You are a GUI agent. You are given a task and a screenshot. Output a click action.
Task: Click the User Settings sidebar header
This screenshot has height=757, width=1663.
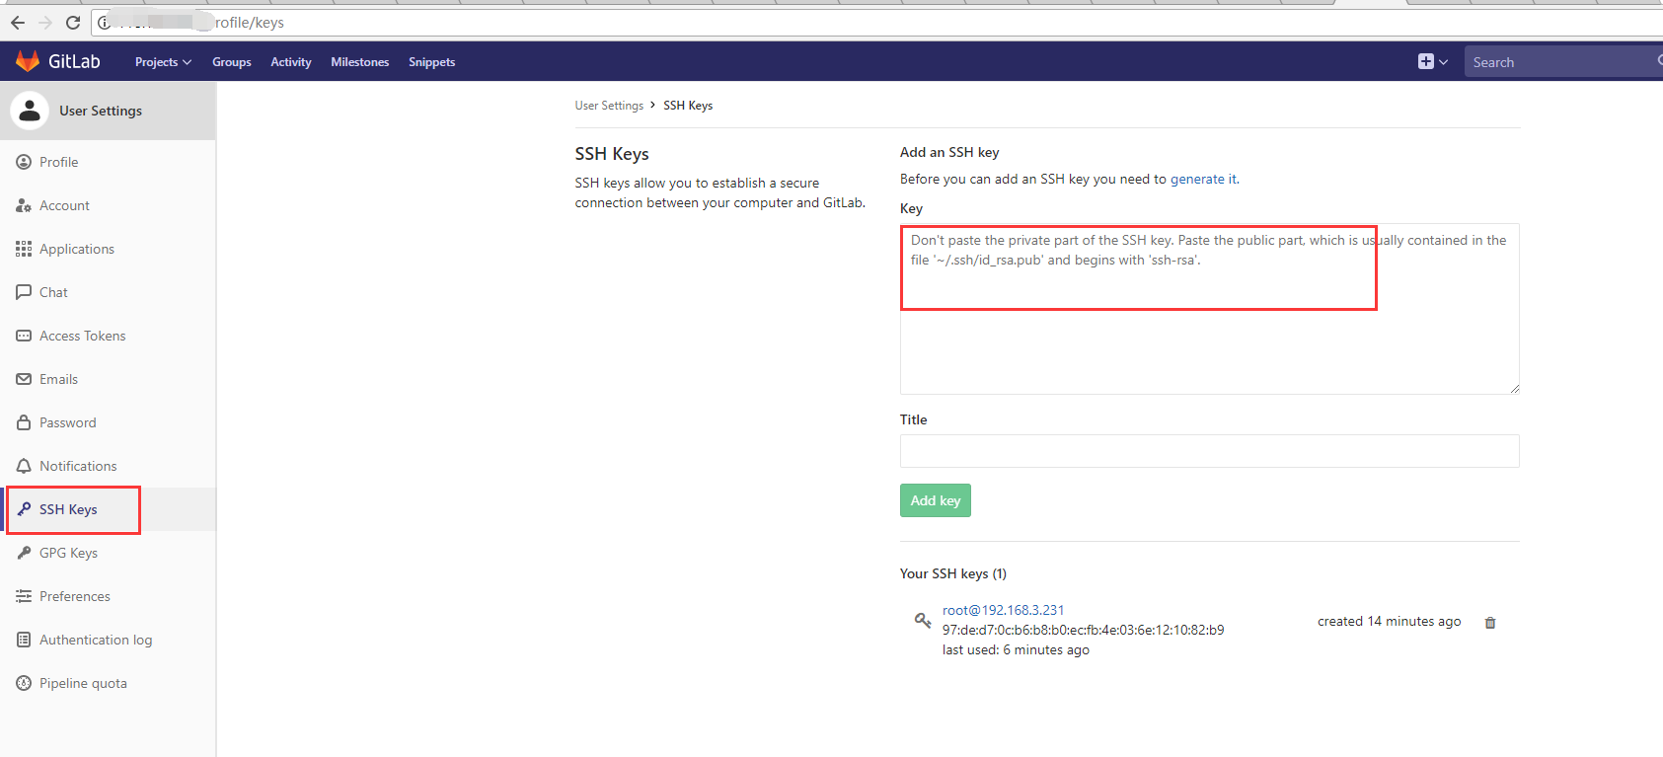108,111
